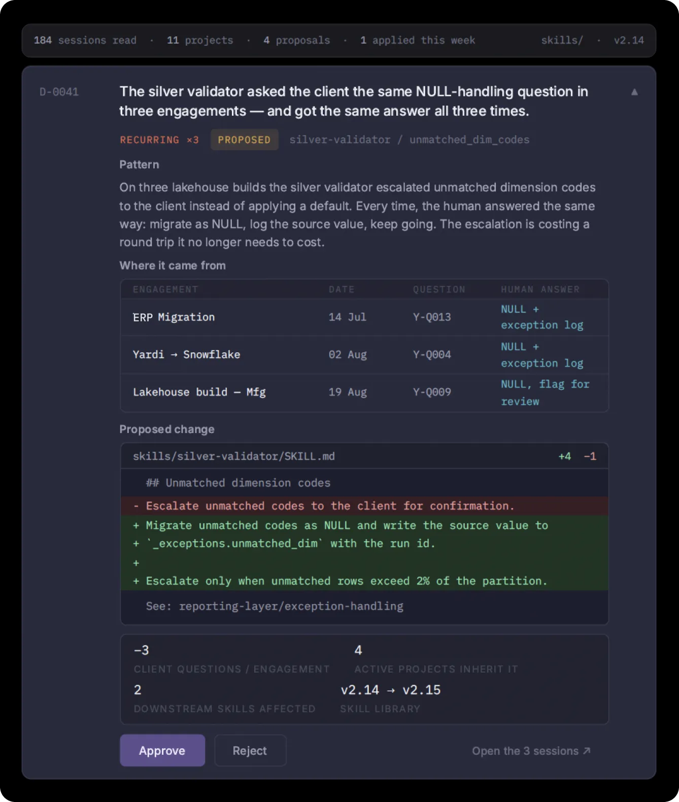The image size is (679, 802).
Task: Click 1 applied this week stat
Action: coord(418,40)
